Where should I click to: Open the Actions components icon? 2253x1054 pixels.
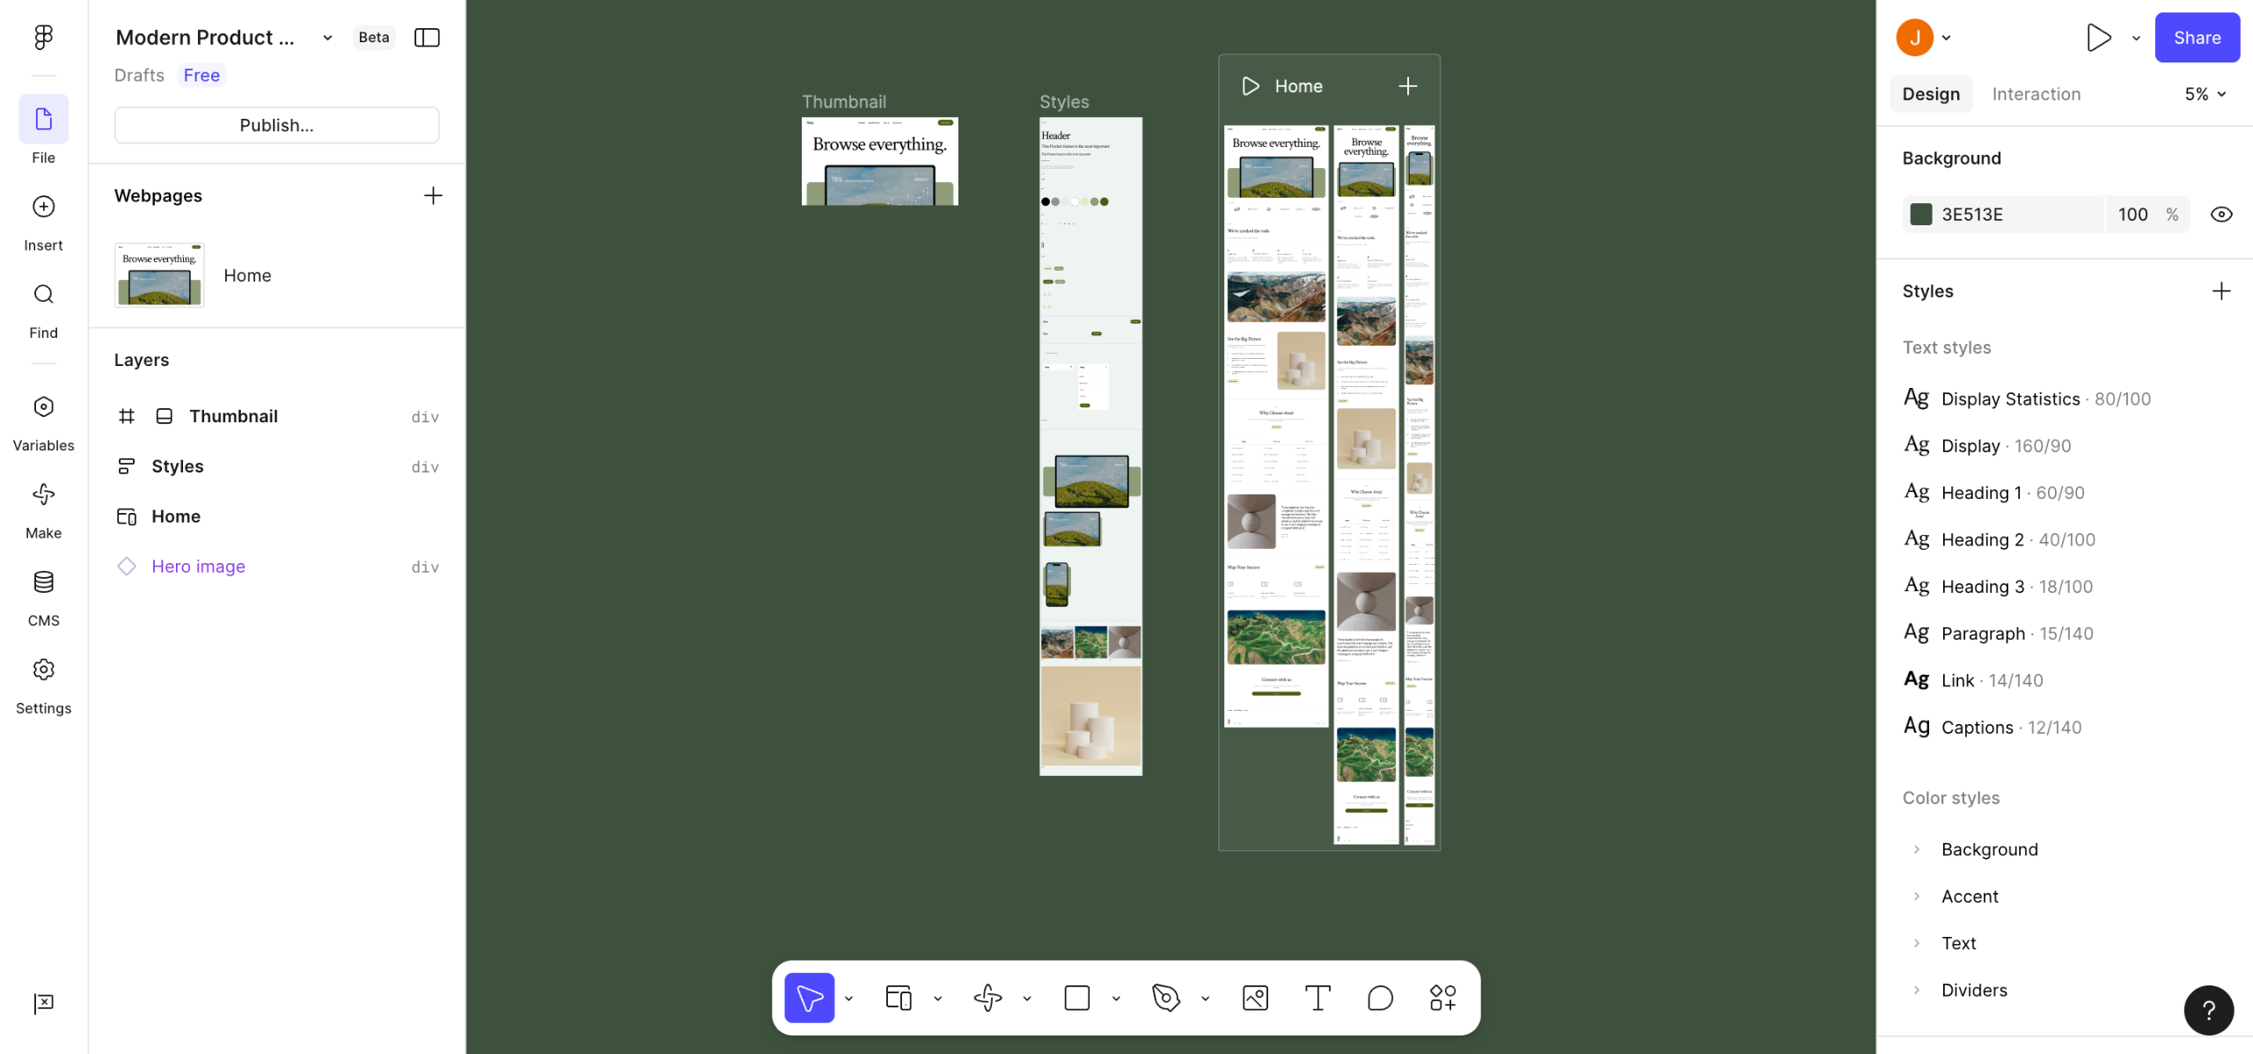[x=1442, y=998]
